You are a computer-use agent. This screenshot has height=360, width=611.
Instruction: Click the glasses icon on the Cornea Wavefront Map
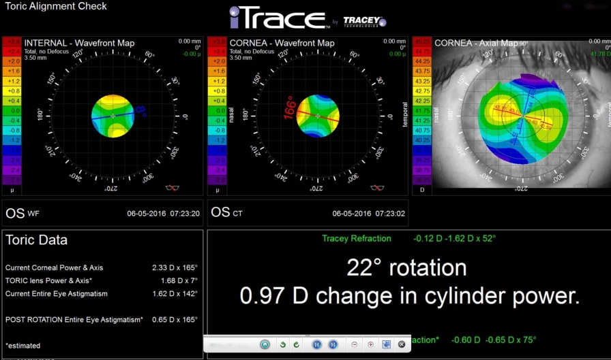tap(377, 188)
